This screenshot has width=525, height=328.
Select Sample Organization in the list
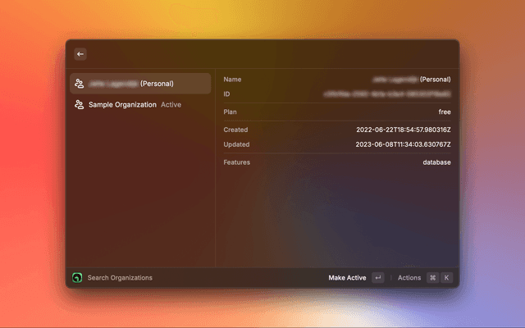(122, 105)
